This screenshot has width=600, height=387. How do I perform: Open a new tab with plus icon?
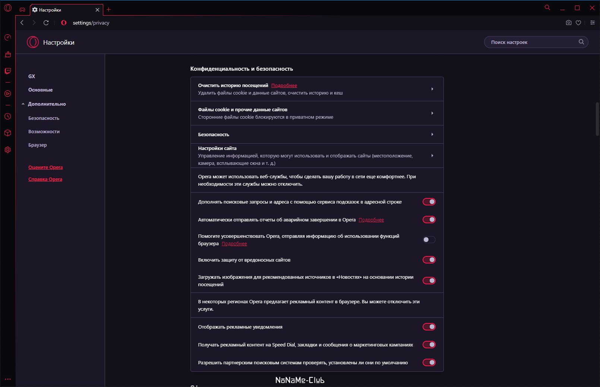tap(109, 10)
